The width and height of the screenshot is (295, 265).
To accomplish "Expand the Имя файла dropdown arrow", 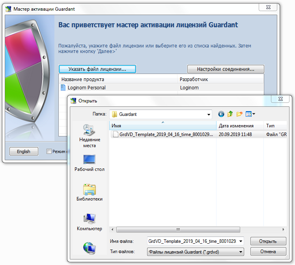I will (241, 241).
